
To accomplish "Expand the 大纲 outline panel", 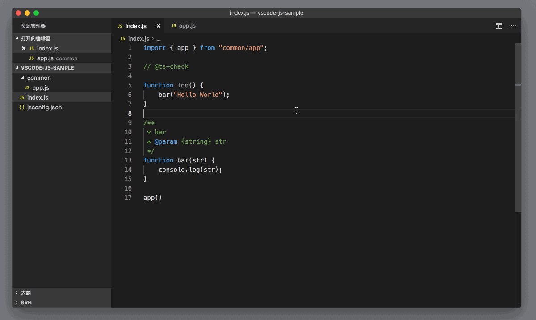I will click(x=25, y=293).
